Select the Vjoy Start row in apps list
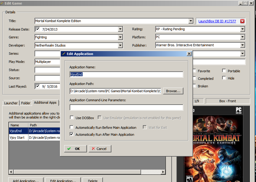 [34, 138]
